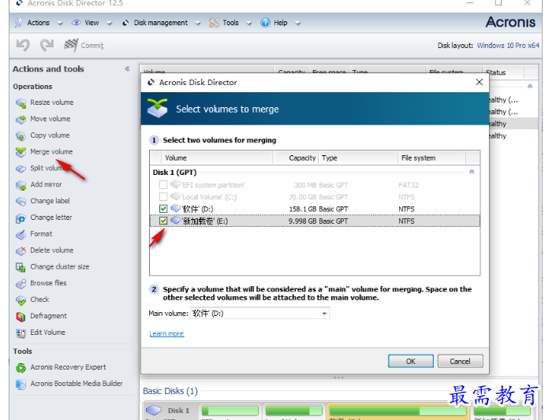This screenshot has width=545, height=420.
Task: Expand the View menu arrow
Action: [x=109, y=24]
